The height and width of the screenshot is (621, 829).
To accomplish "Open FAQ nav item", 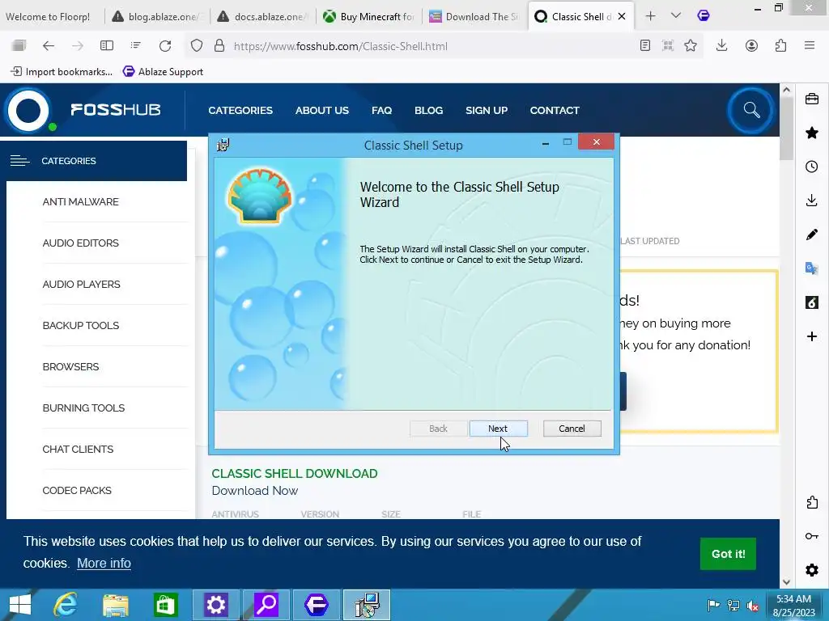I will [382, 110].
